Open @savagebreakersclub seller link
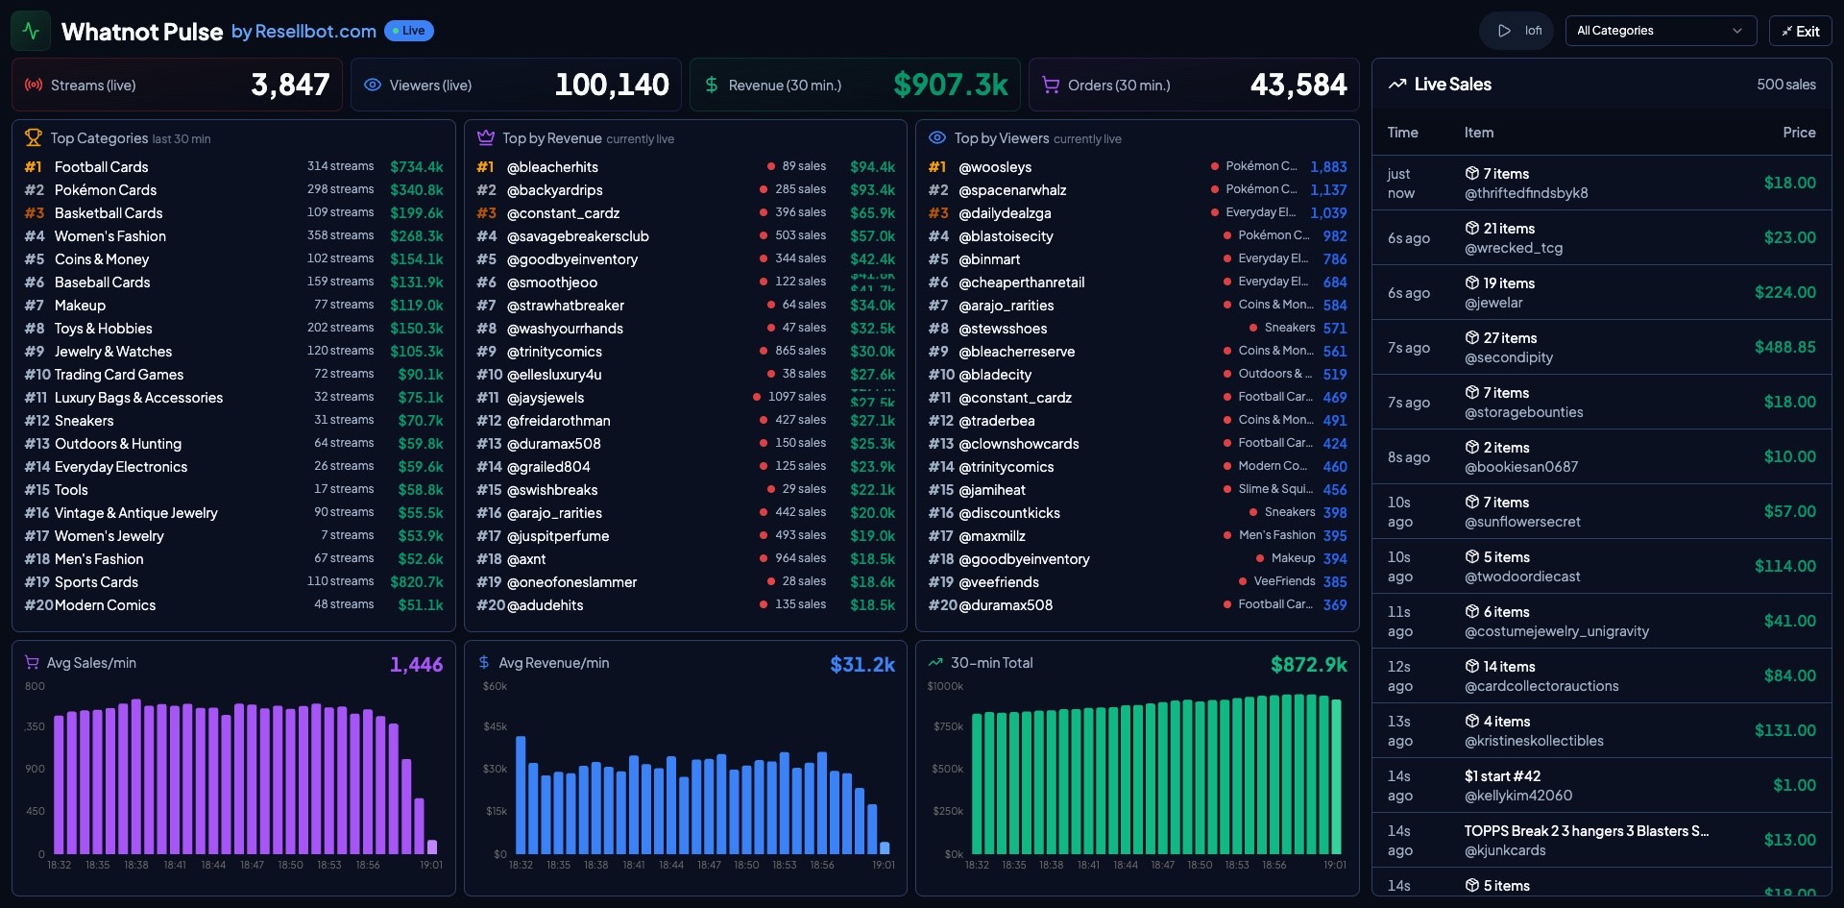Image resolution: width=1844 pixels, height=908 pixels. coord(578,236)
